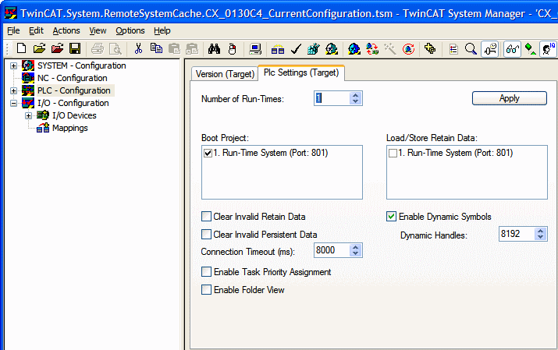Toggle Load/Store Retain Data Run-Time System checkbox

393,153
